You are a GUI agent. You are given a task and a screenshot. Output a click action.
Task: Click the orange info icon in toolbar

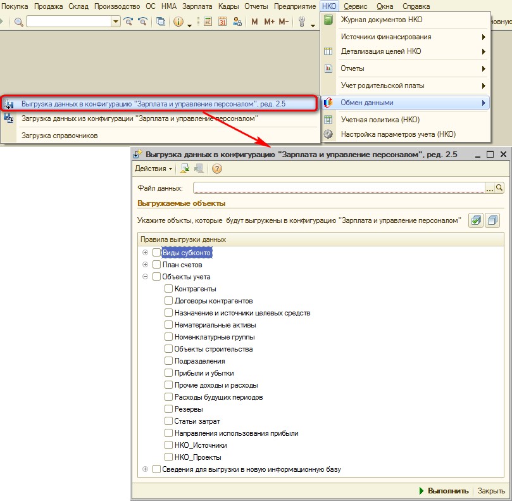pos(178,22)
